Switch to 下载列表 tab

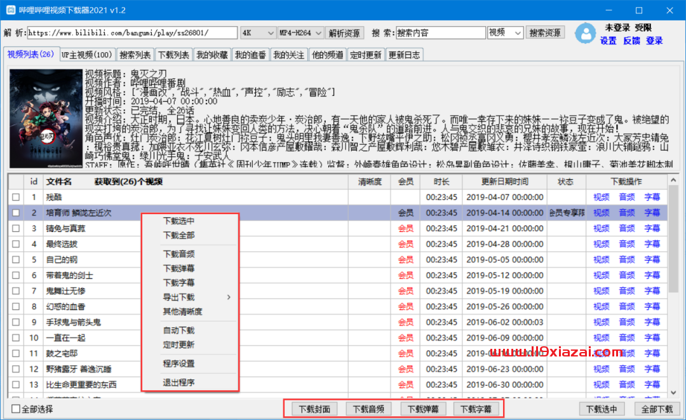click(x=173, y=55)
